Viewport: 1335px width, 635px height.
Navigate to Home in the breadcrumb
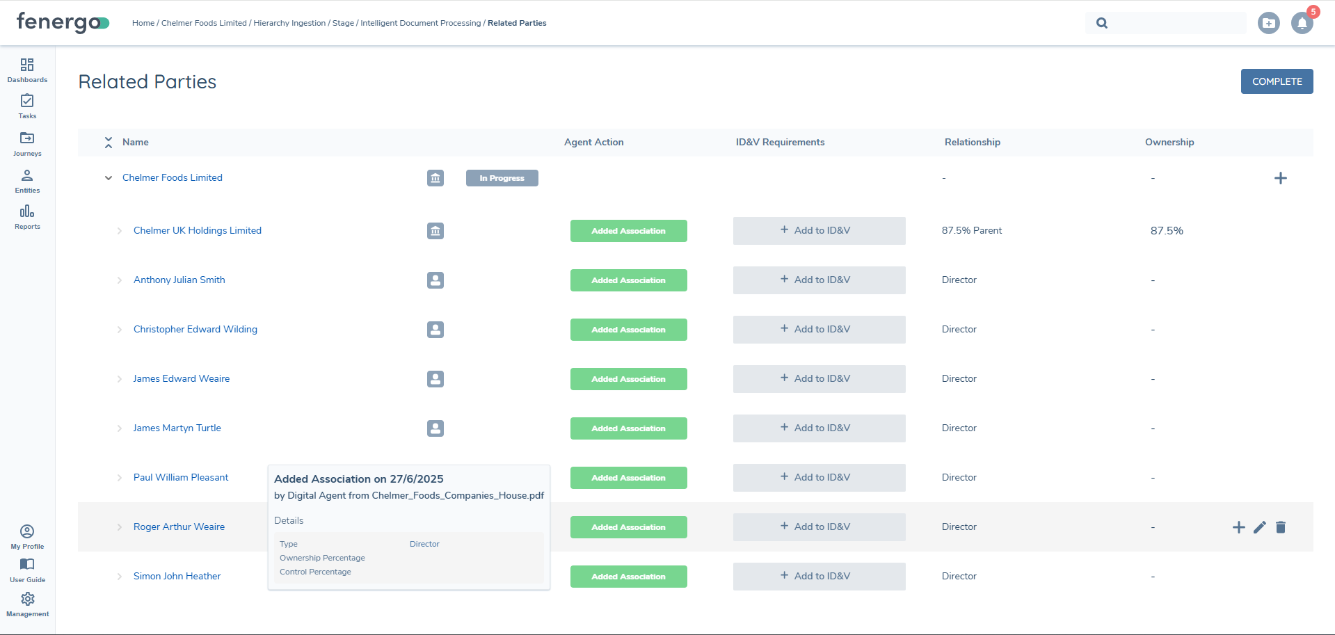[x=143, y=23]
